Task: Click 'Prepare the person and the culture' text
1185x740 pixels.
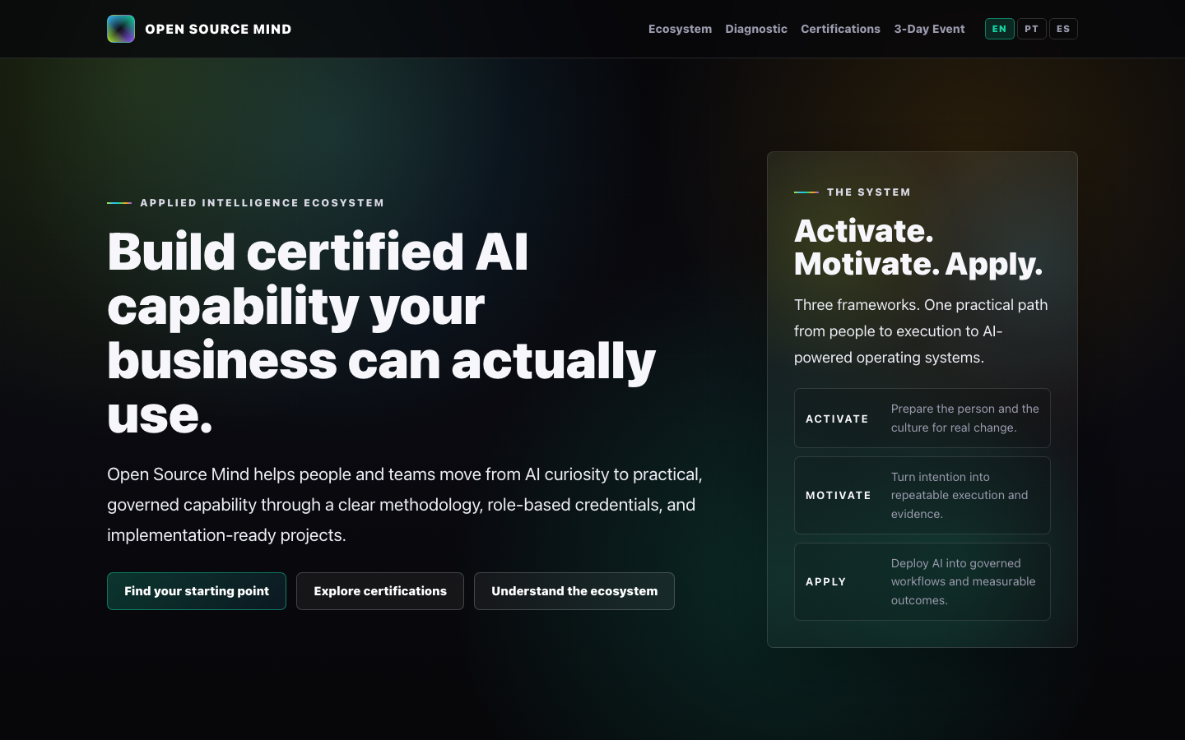Action: (x=964, y=419)
